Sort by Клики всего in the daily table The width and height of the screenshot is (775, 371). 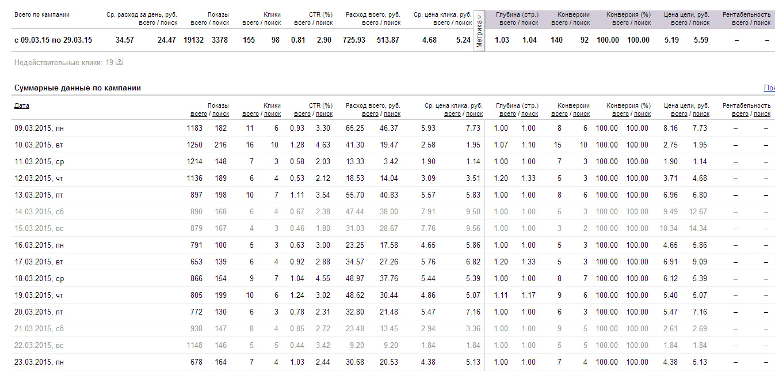pos(250,114)
